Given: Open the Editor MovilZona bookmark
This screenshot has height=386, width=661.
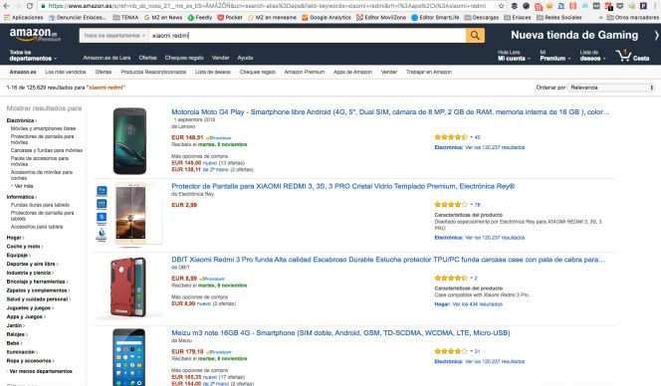Looking at the screenshot, I should tap(381, 18).
